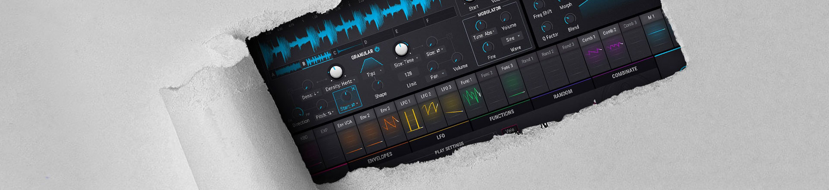Viewport: 829px width, 190px height.
Task: Turn the Modulator Fine knob
Action: point(488,47)
